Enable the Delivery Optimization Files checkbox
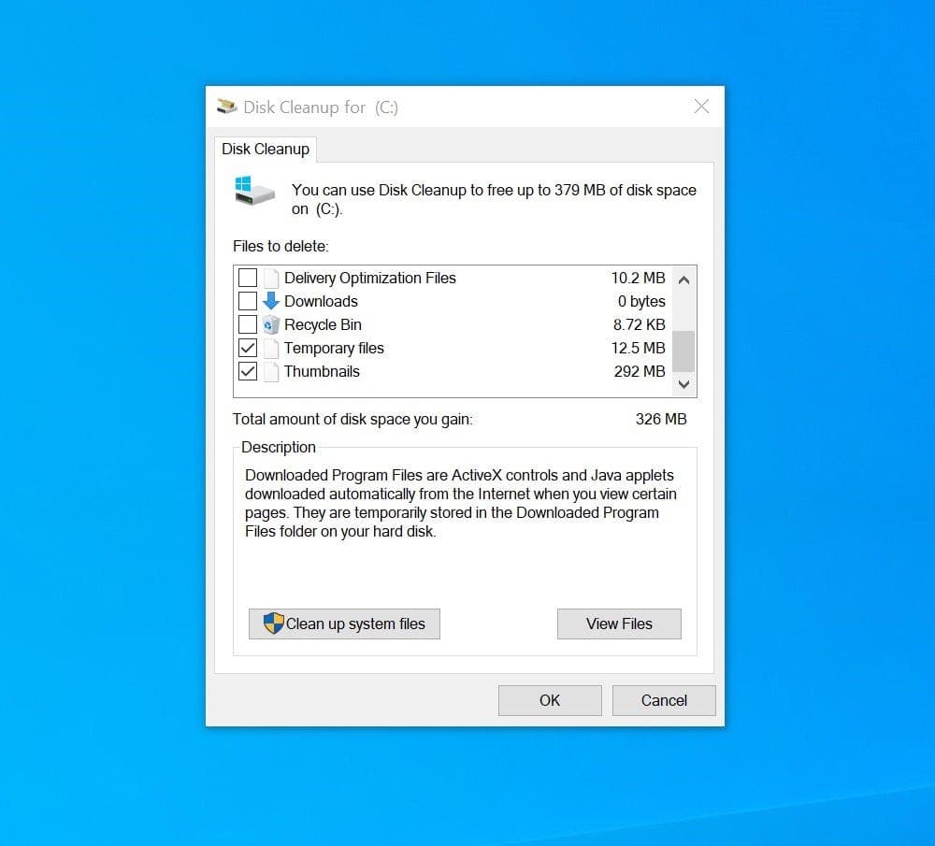The image size is (935, 846). [248, 278]
